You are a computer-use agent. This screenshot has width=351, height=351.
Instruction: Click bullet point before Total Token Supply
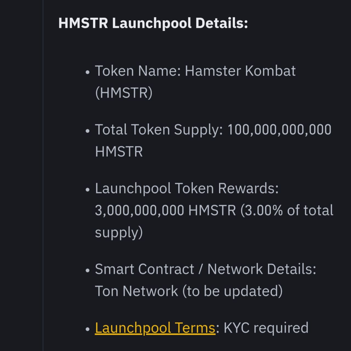click(x=87, y=131)
